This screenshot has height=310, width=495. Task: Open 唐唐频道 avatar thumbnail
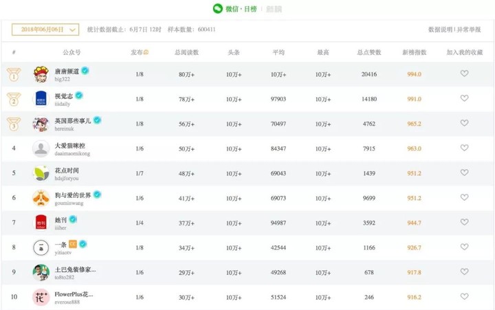tap(41, 74)
